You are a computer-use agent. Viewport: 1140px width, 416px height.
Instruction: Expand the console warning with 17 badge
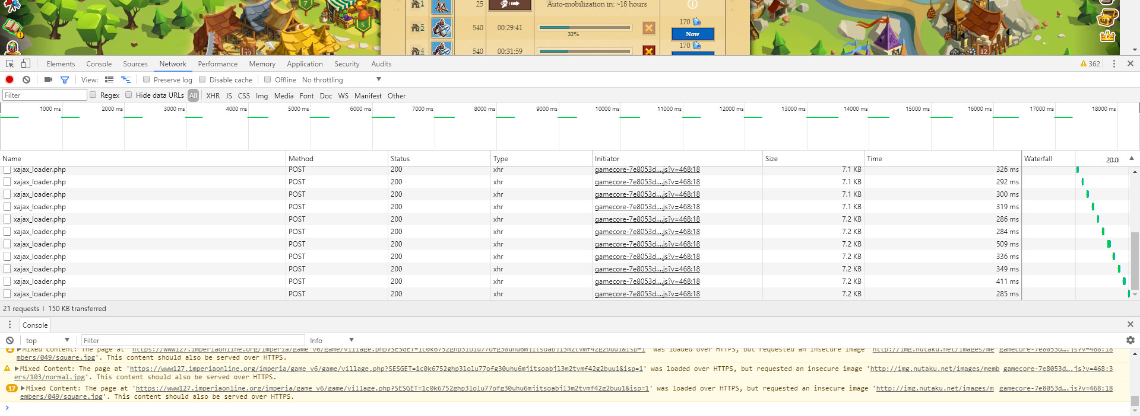(23, 388)
